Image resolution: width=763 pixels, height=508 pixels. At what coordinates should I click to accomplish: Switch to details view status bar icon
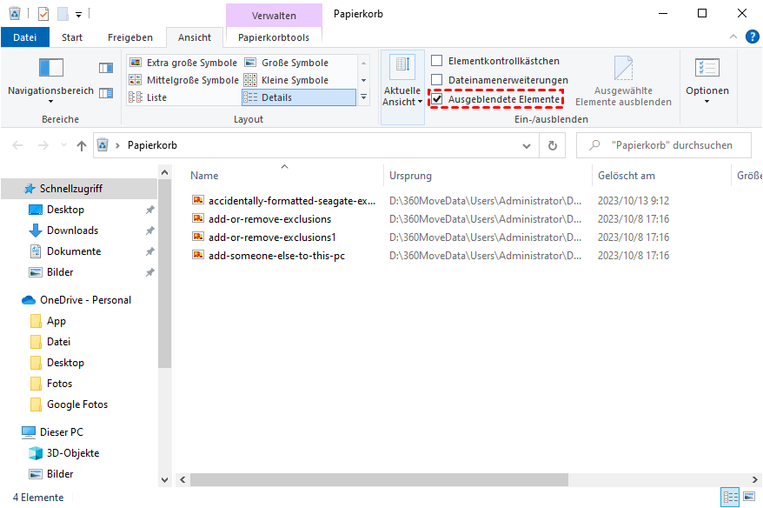pyautogui.click(x=730, y=498)
